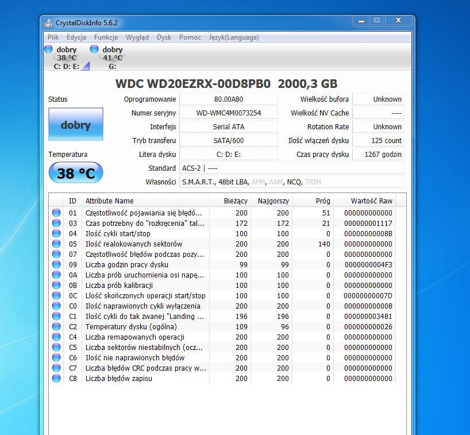Click the status orb for attribute 05

[56, 244]
